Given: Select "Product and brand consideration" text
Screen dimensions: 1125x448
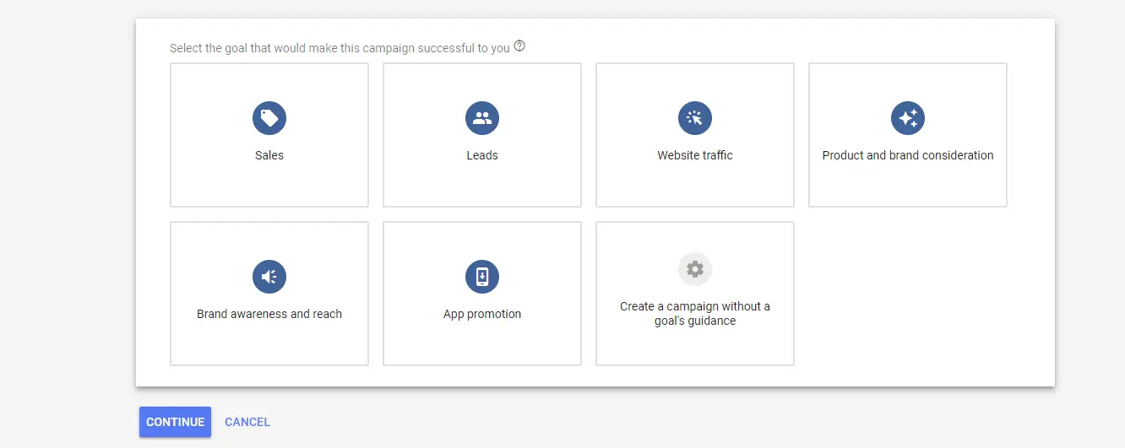Looking at the screenshot, I should tap(908, 155).
